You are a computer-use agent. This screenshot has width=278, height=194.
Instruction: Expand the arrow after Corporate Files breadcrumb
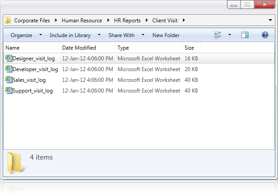click(x=56, y=20)
